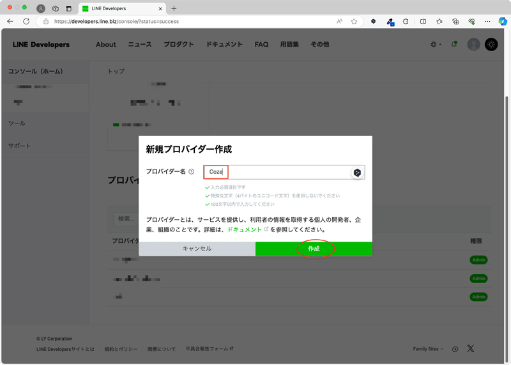Open the browser extensions puzzle icon

(406, 22)
